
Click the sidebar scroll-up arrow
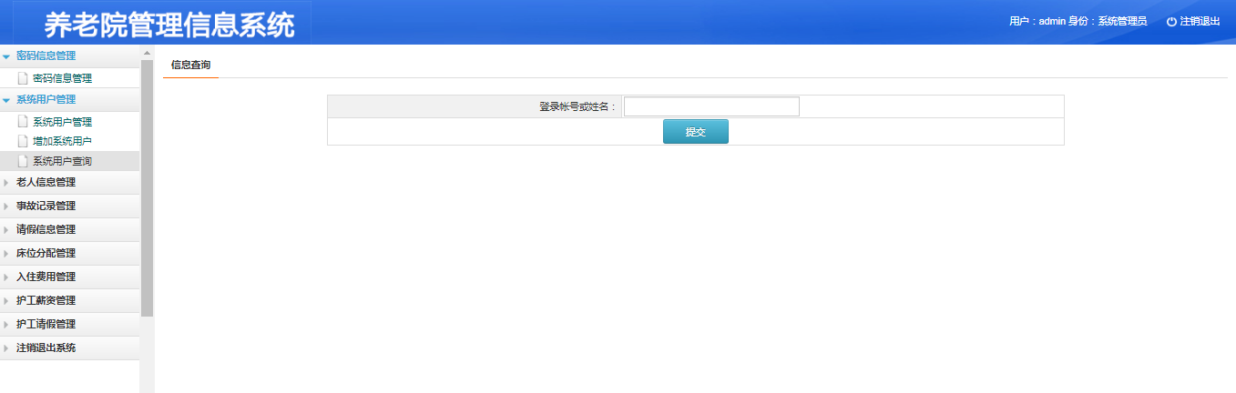[147, 53]
